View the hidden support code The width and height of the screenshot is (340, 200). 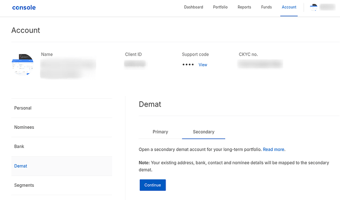pyautogui.click(x=203, y=65)
